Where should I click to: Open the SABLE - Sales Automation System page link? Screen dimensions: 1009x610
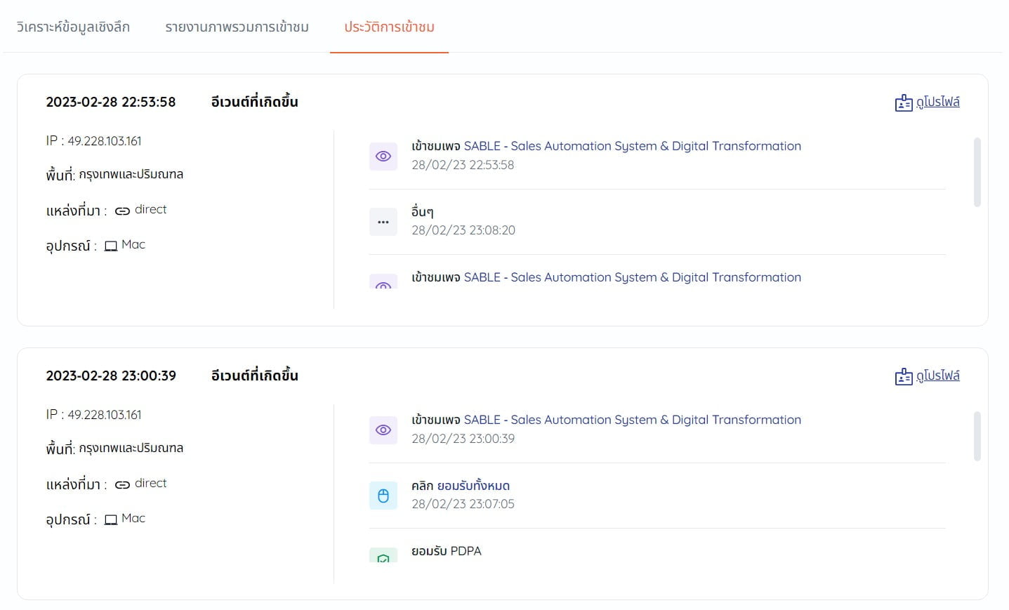632,146
